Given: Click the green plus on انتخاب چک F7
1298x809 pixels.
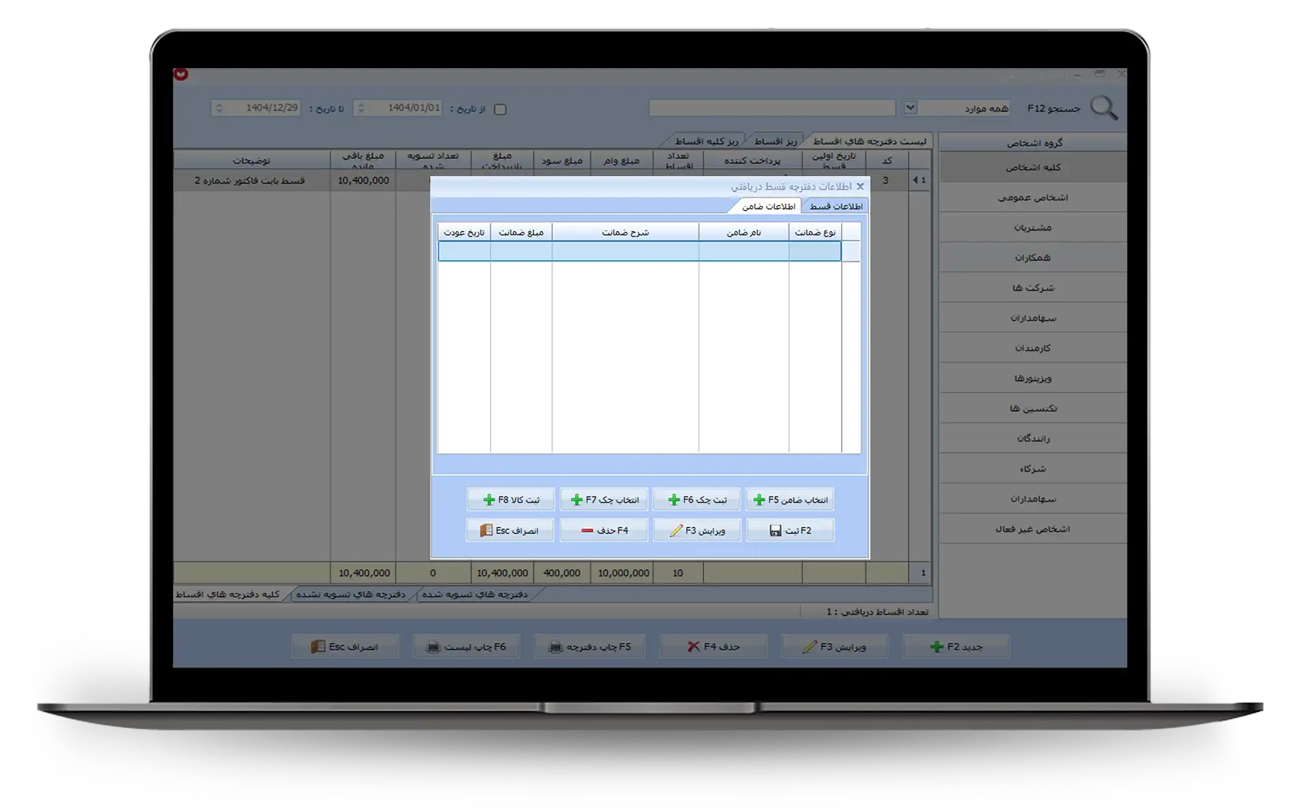Looking at the screenshot, I should coord(576,500).
